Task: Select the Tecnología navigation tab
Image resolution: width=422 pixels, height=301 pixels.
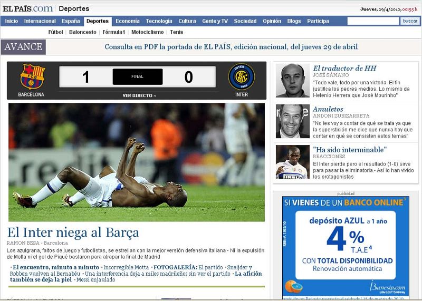Action: (x=159, y=21)
